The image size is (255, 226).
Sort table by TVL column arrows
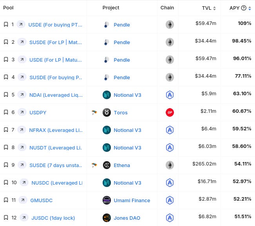click(x=214, y=8)
